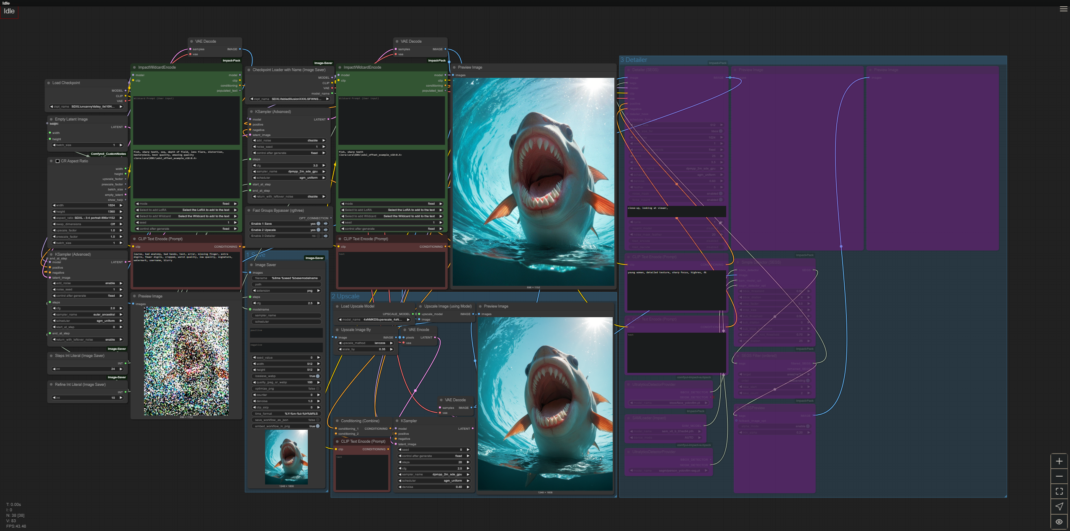The image size is (1070, 531).
Task: Toggle lossless_webp switch in Image Saver
Action: (317, 376)
